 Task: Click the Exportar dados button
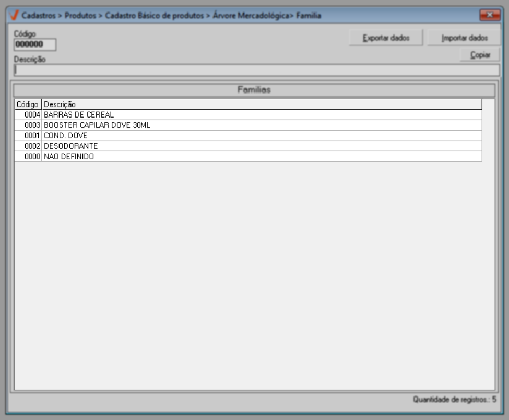(386, 38)
